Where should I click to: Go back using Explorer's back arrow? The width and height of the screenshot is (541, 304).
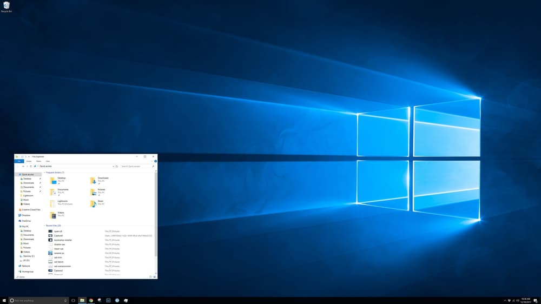click(x=18, y=166)
